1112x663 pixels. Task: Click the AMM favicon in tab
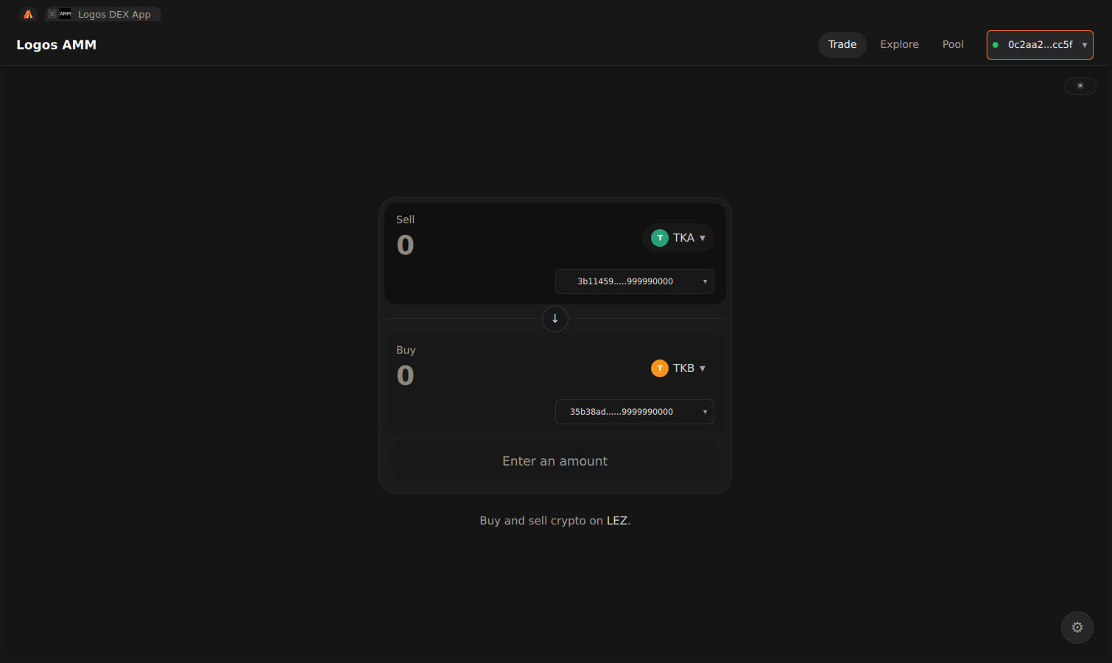(x=66, y=14)
